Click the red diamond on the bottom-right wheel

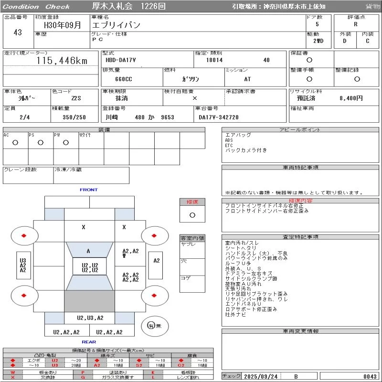[155, 296]
